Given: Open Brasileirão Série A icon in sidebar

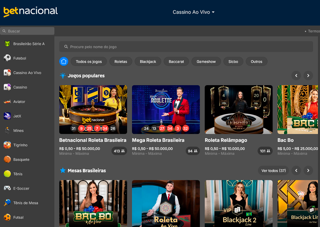Looking at the screenshot, I should 7,44.
